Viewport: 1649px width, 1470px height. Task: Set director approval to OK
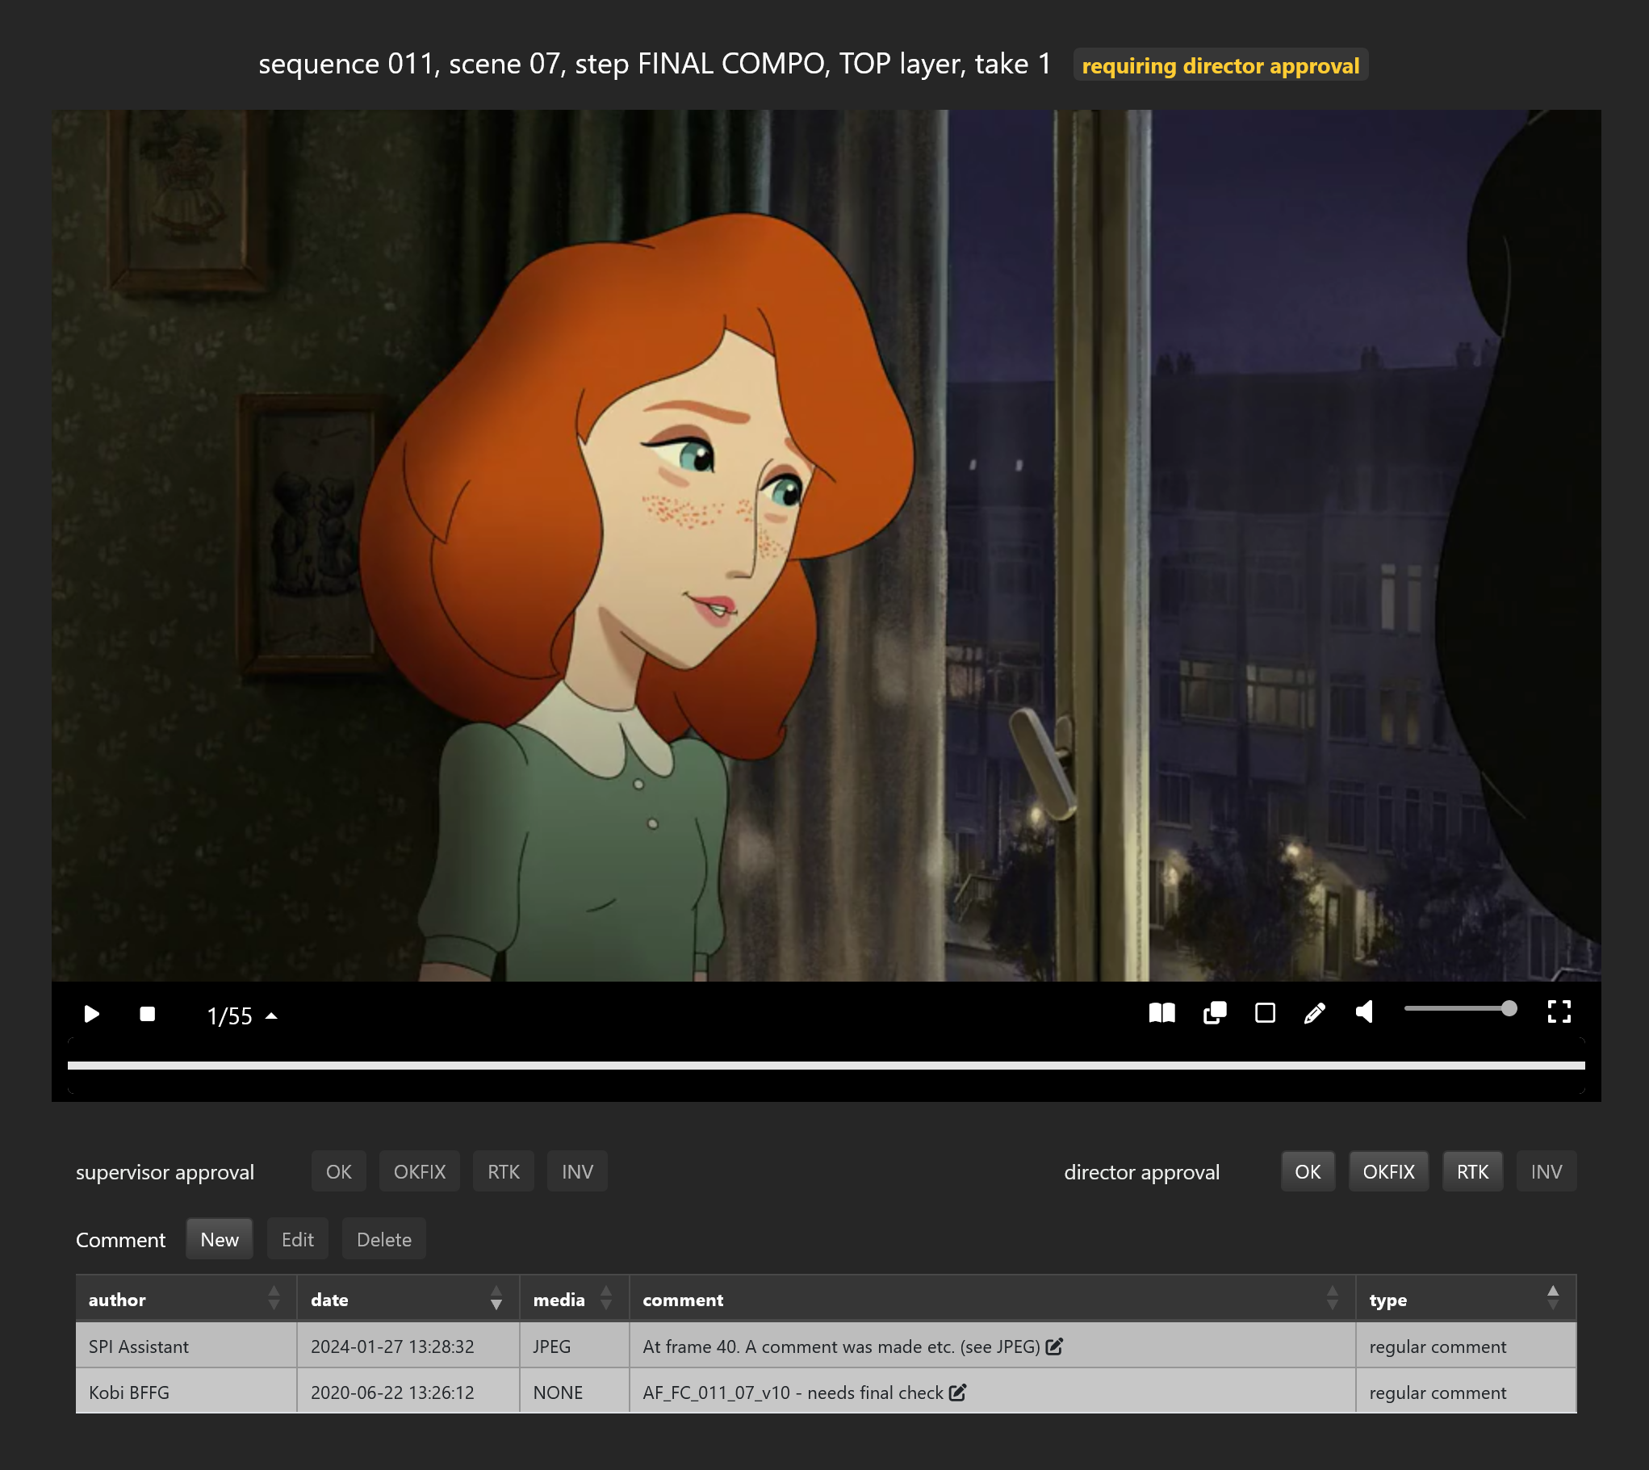click(1307, 1171)
